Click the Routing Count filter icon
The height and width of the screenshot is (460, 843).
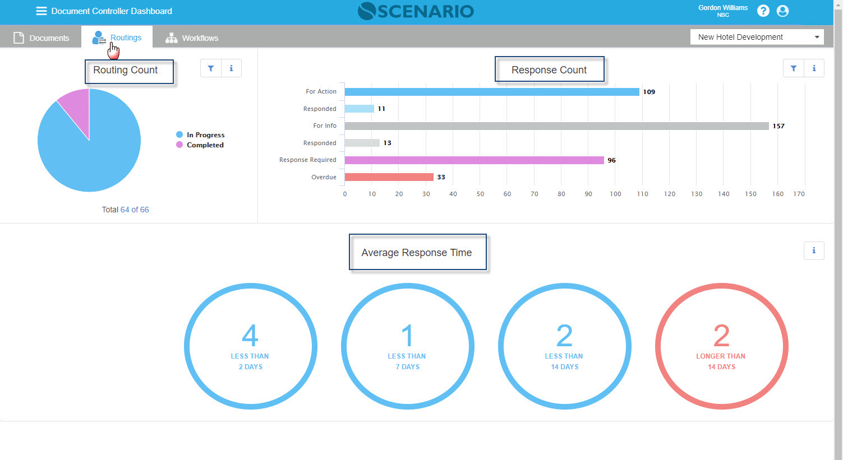[211, 68]
